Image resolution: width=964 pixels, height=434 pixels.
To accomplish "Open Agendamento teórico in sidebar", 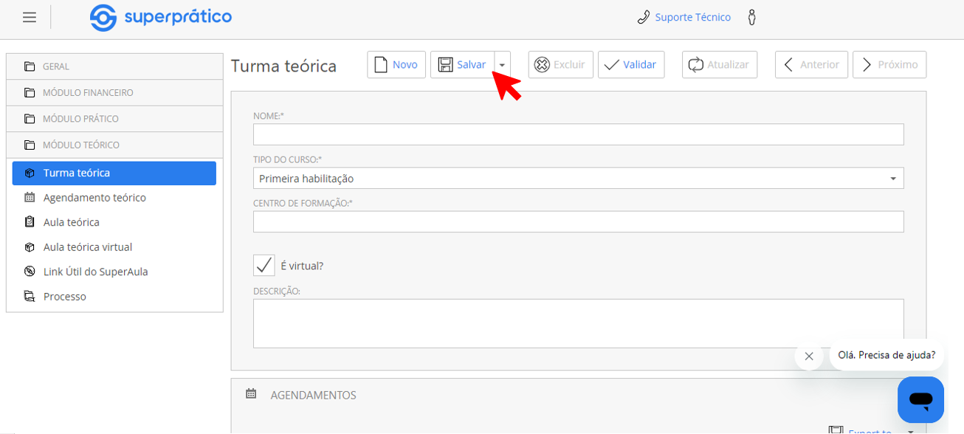I will click(x=94, y=198).
